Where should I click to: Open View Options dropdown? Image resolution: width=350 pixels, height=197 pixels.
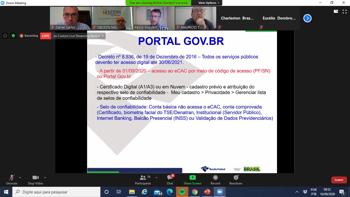pos(209,3)
